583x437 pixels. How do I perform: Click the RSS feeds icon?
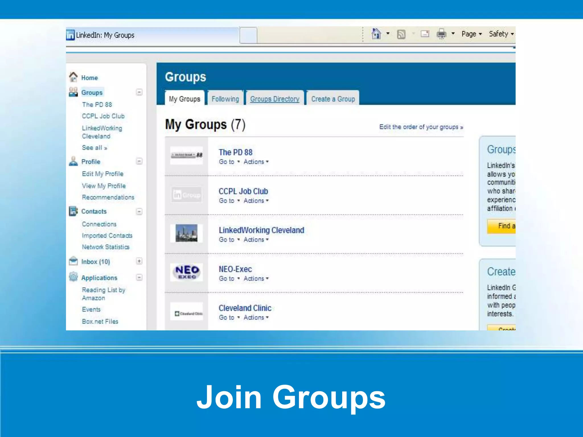click(401, 34)
